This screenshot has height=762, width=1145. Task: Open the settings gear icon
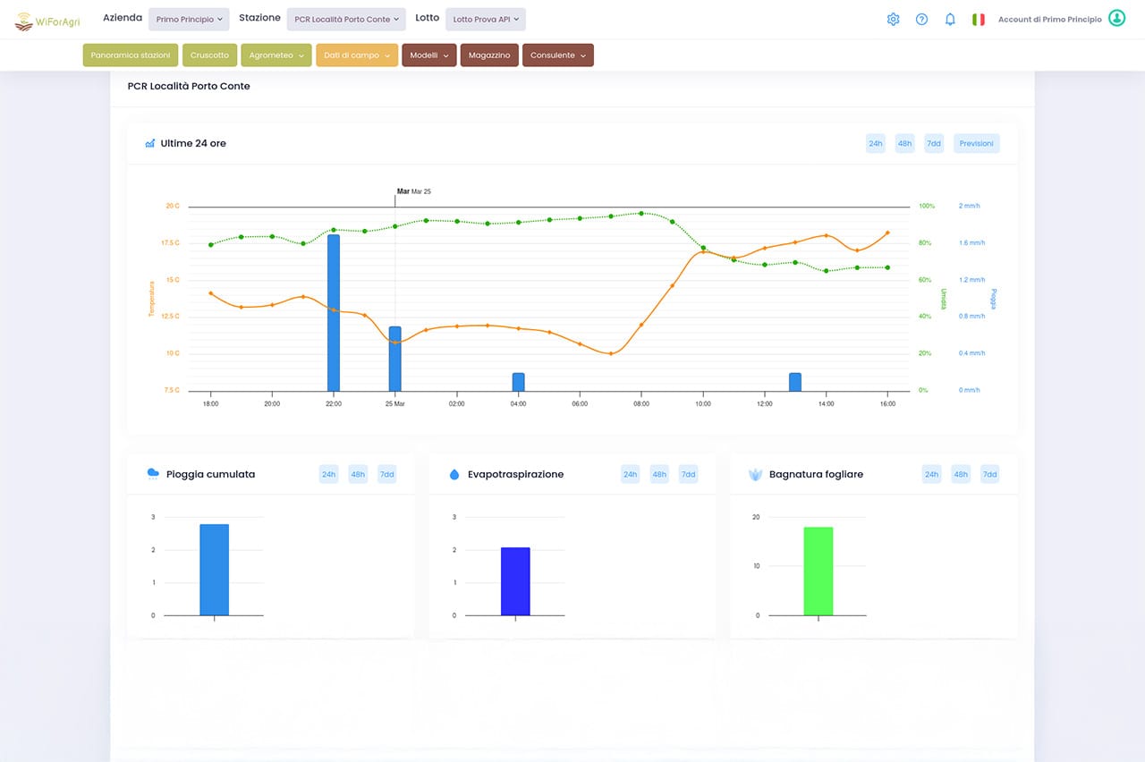(x=893, y=19)
